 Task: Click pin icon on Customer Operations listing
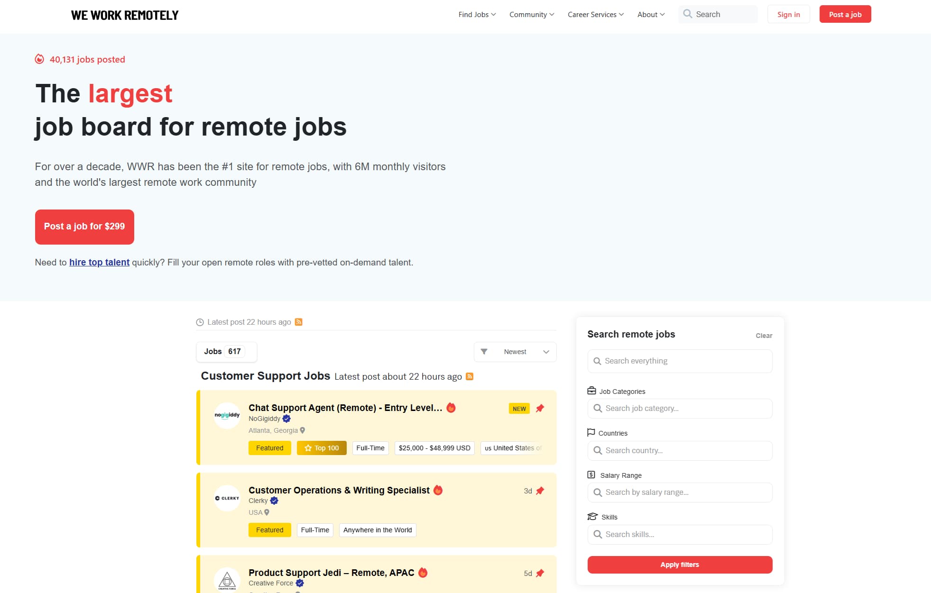[x=540, y=491]
